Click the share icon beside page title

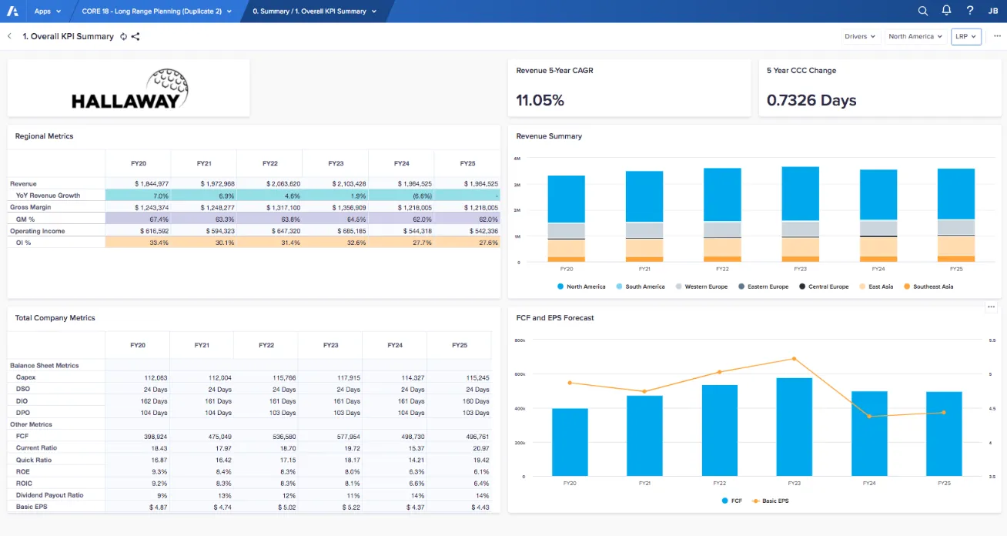pyautogui.click(x=135, y=36)
